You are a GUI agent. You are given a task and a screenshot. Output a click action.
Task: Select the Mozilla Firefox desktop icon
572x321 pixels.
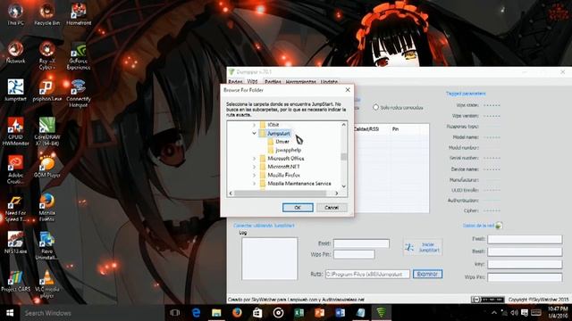46,208
